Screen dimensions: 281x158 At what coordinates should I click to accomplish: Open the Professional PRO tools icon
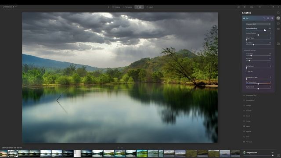278,29
